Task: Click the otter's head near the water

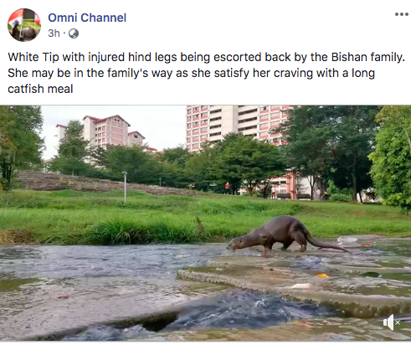Action: coord(237,244)
